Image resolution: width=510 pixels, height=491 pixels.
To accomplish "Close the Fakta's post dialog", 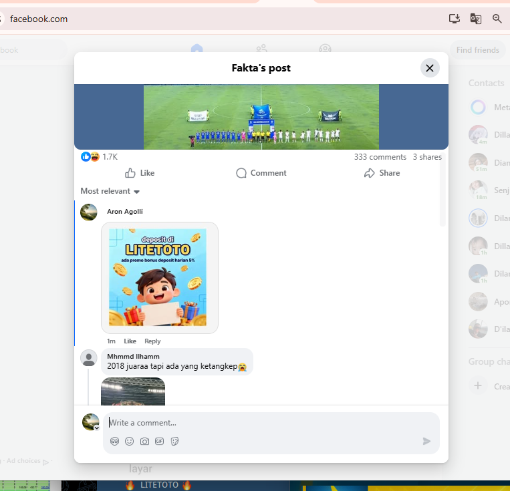I will (430, 68).
